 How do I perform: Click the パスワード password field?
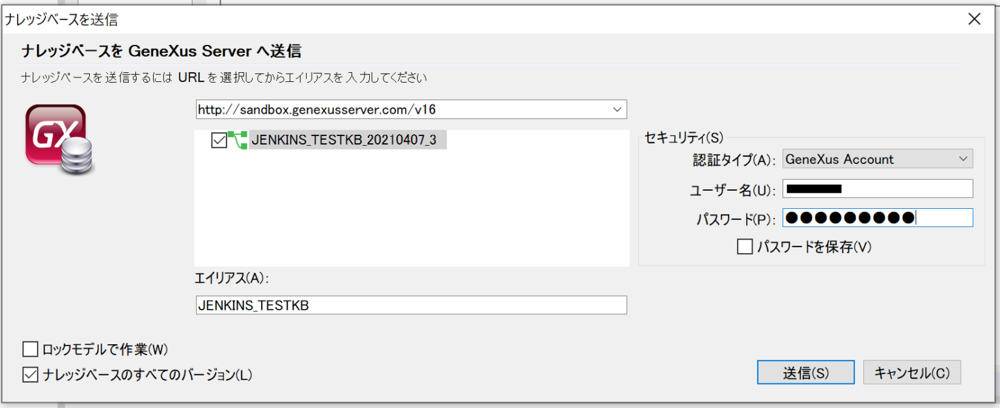coord(876,217)
